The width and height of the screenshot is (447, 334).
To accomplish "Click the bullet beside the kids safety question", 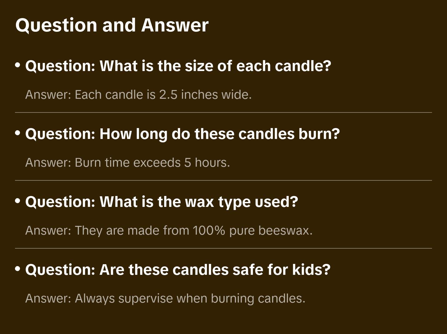I will point(18,269).
